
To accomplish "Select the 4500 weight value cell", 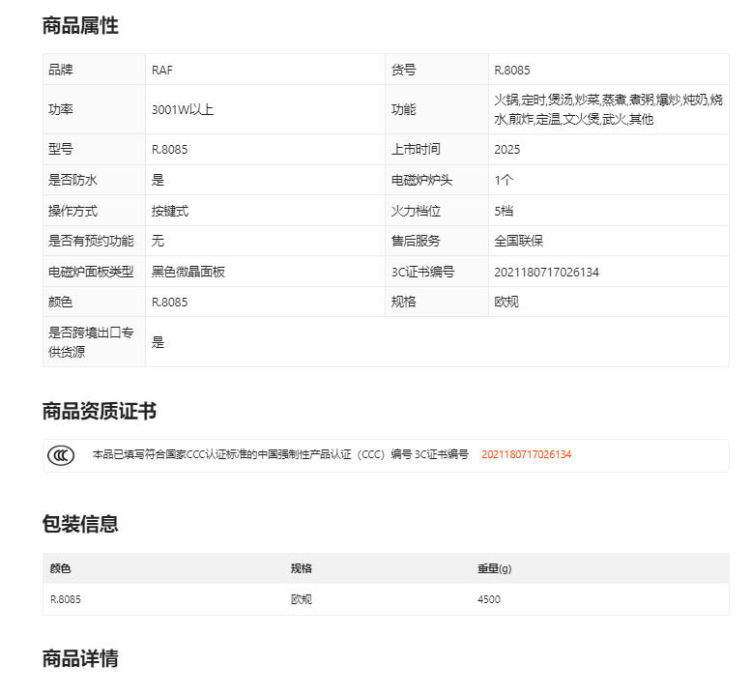I will [x=489, y=599].
